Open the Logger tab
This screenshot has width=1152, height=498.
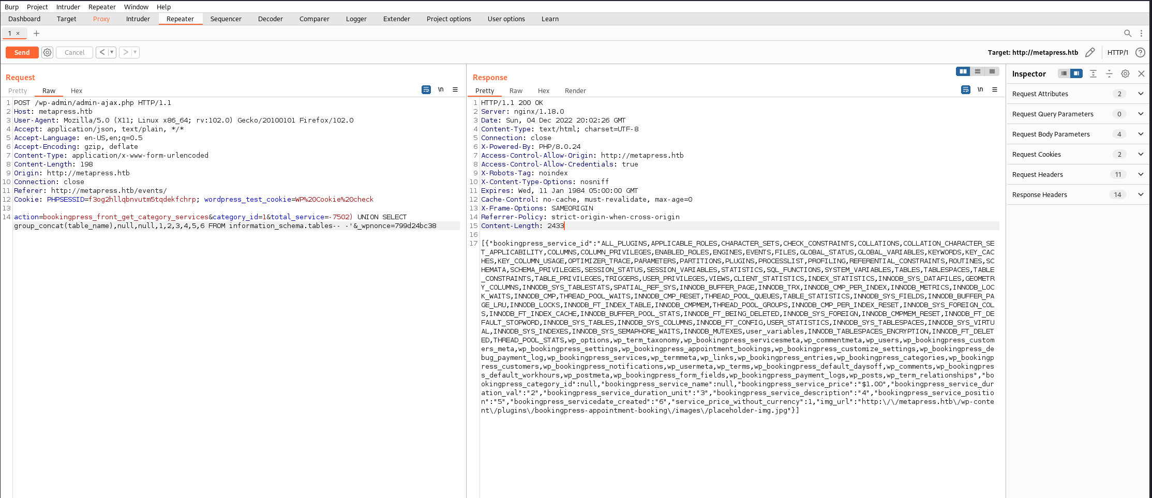coord(356,19)
